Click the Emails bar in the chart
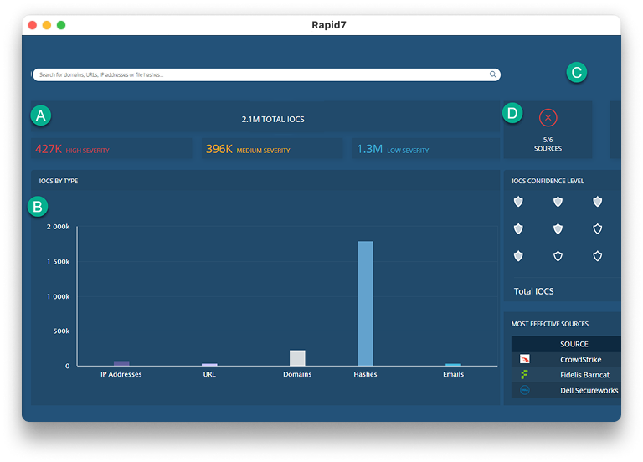The image size is (643, 462). tap(453, 364)
